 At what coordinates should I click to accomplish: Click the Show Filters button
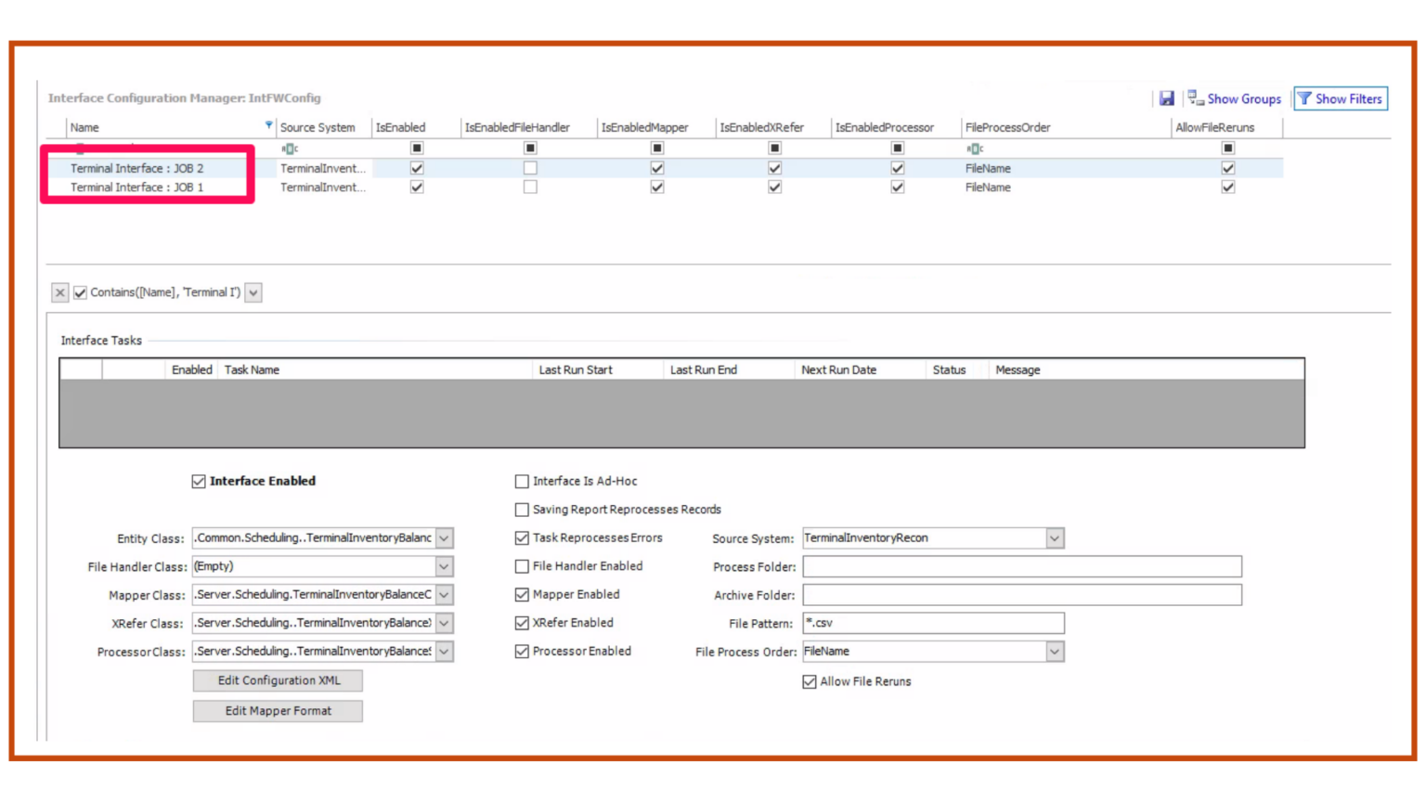[x=1340, y=98]
